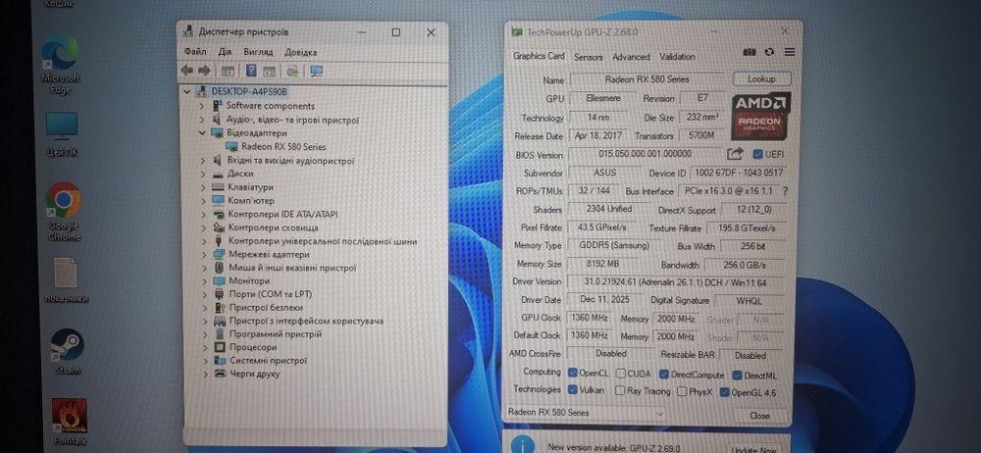Select the Контролери сховища tree row
This screenshot has height=453, width=981.
(x=273, y=227)
